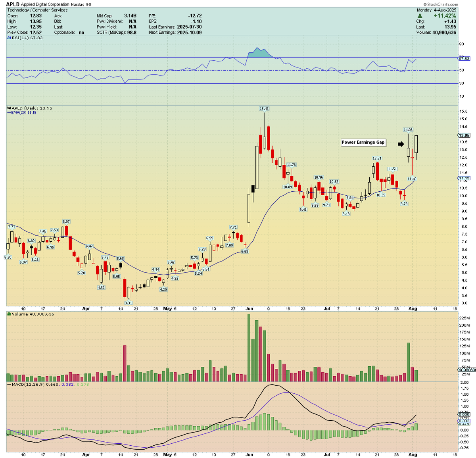Click the icon beside the Volume panel label

tap(9, 314)
